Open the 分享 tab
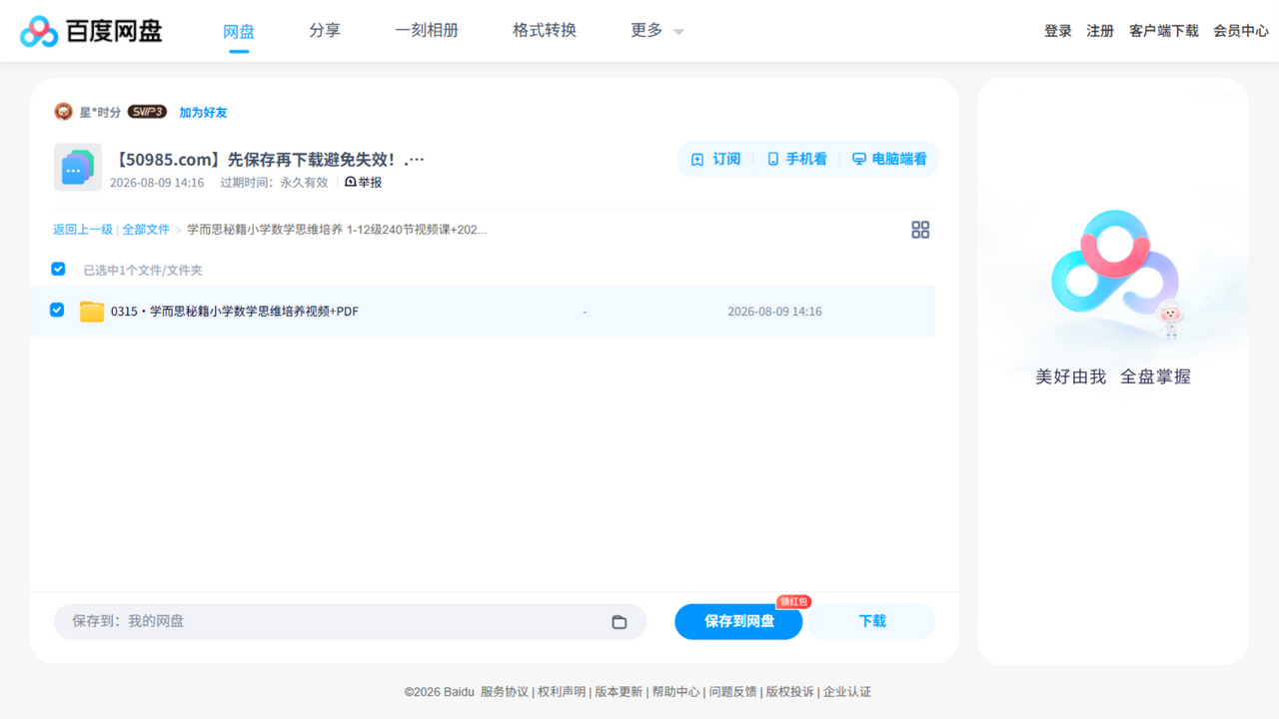Image resolution: width=1279 pixels, height=719 pixels. [325, 31]
